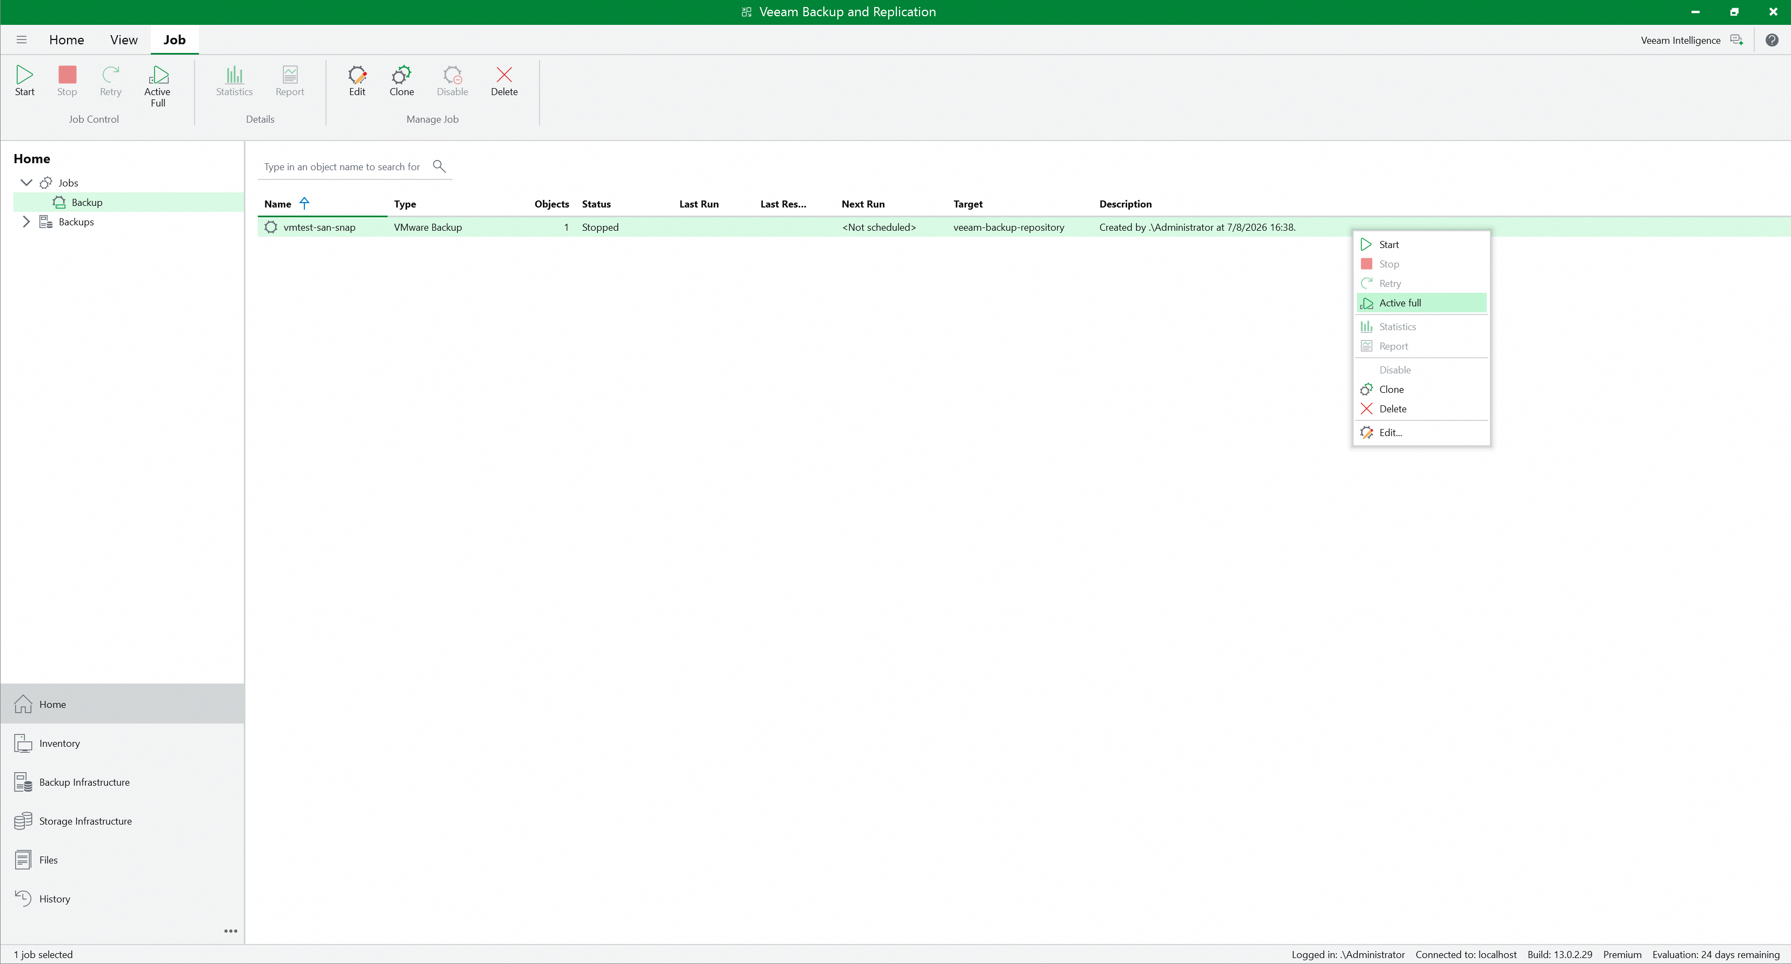Switch to the Home ribbon tab
Screen dimensions: 1791x964
(66, 39)
